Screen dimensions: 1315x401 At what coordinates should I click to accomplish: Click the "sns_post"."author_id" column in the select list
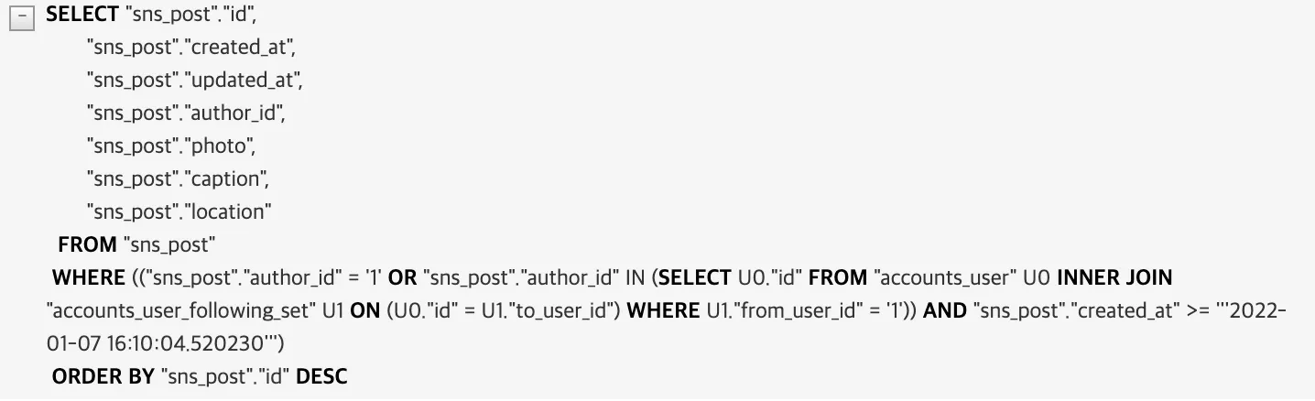(186, 113)
